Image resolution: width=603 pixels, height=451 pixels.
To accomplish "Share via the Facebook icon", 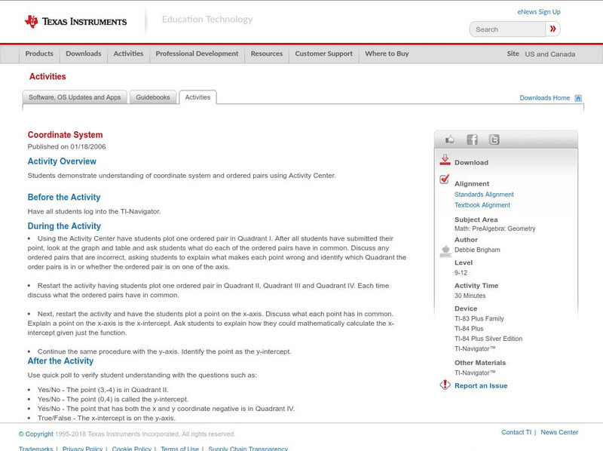I will click(472, 140).
